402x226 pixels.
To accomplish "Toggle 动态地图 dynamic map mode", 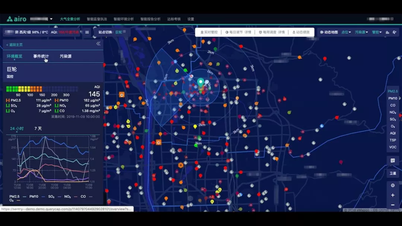I will [329, 32].
